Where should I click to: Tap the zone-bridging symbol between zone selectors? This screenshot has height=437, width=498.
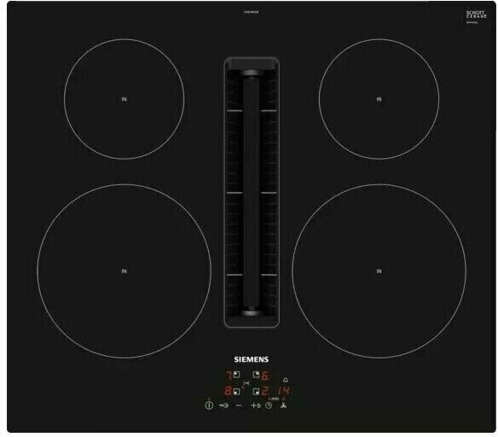(x=246, y=383)
